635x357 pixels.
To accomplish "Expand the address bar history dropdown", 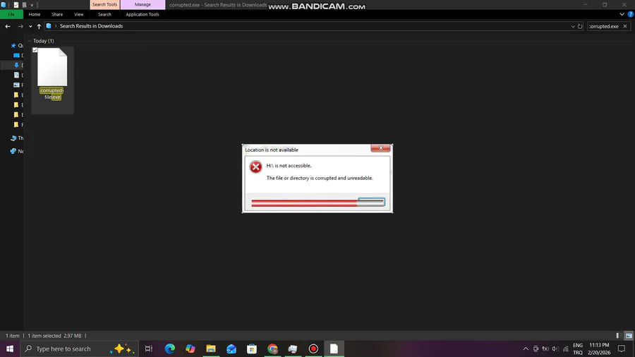I will (x=573, y=26).
